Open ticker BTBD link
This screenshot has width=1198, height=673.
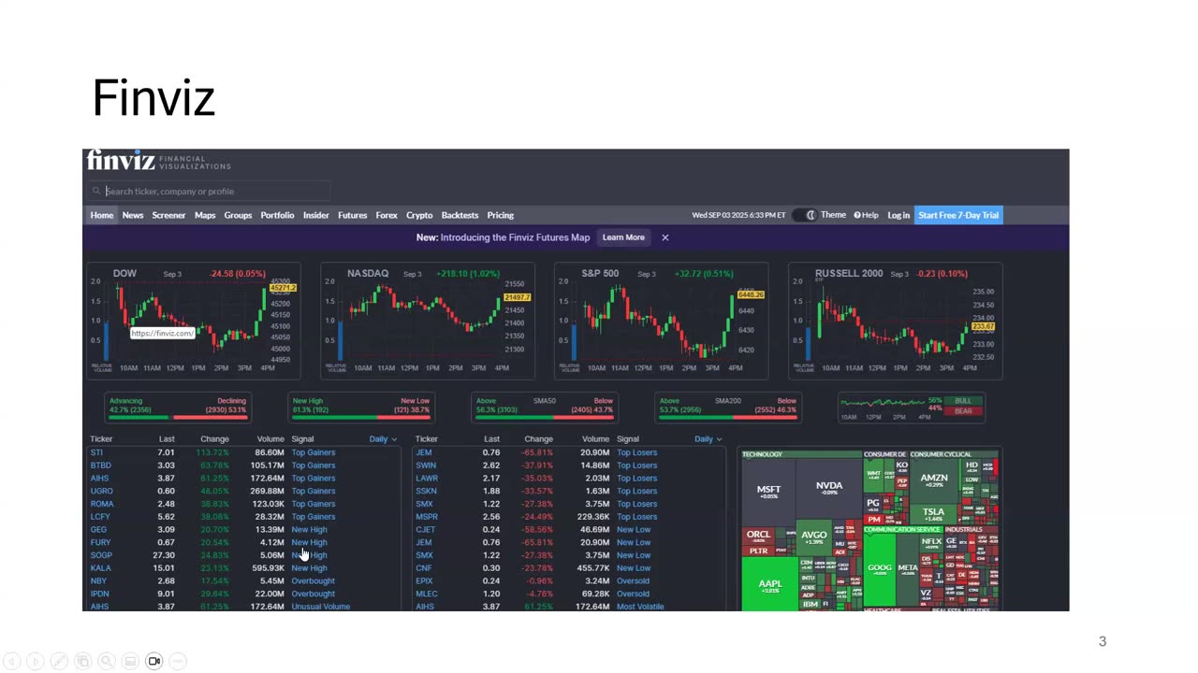click(x=100, y=465)
